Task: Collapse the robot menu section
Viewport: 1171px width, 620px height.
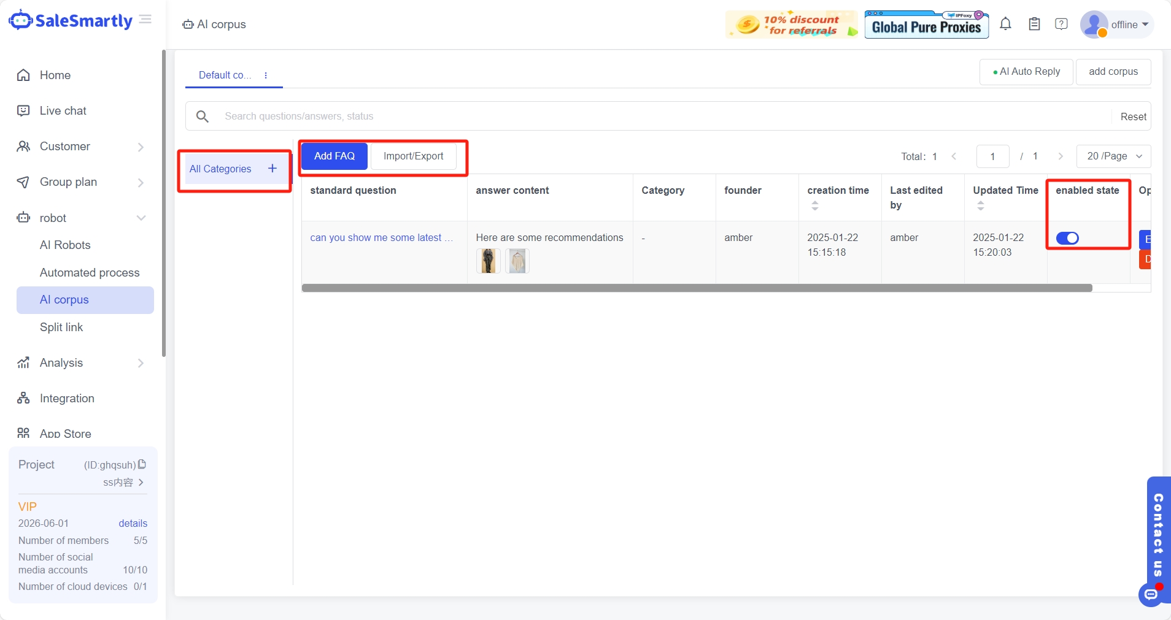Action: click(141, 218)
